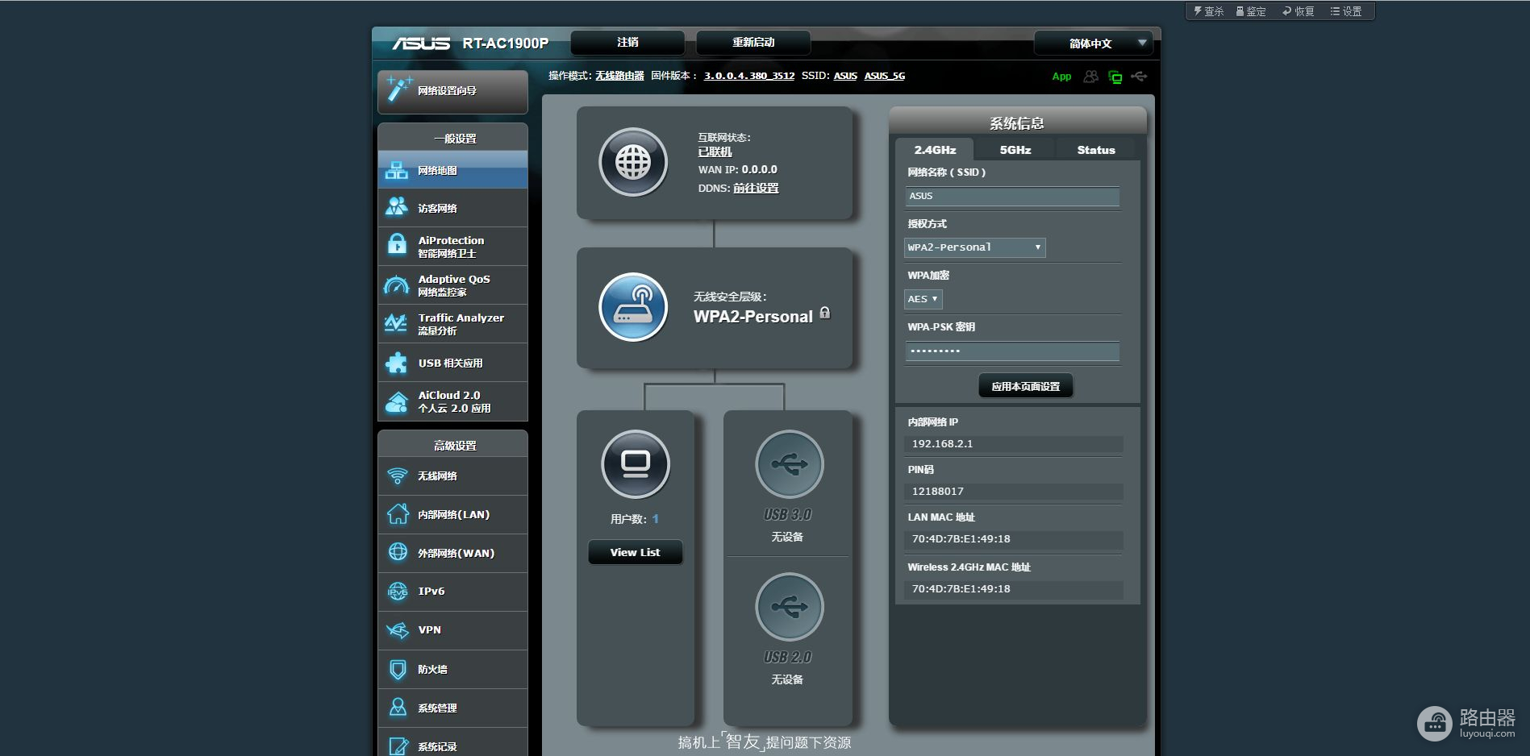Viewport: 1530px width, 756px height.
Task: Open AiCloud 2.0 cloud icon
Action: point(397,401)
